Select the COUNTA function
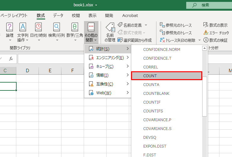Screen dimensions: 232x157 pos(166,85)
